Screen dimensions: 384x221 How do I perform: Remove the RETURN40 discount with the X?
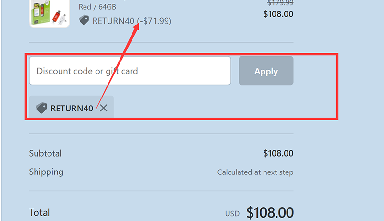[x=104, y=108]
